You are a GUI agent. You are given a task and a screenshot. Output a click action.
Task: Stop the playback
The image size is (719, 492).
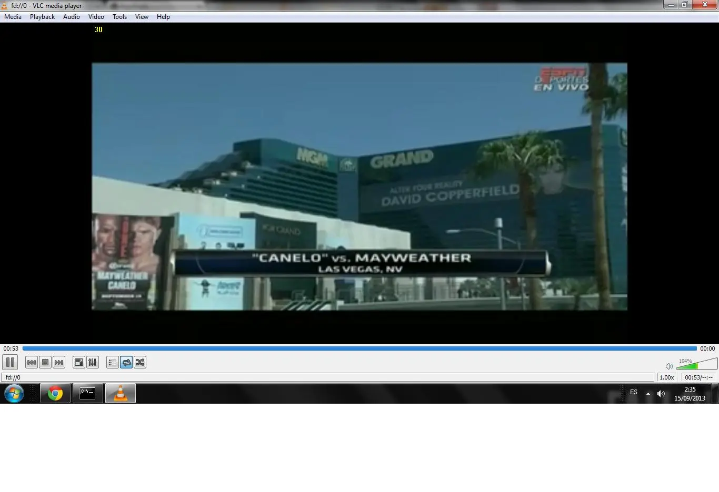pyautogui.click(x=45, y=362)
